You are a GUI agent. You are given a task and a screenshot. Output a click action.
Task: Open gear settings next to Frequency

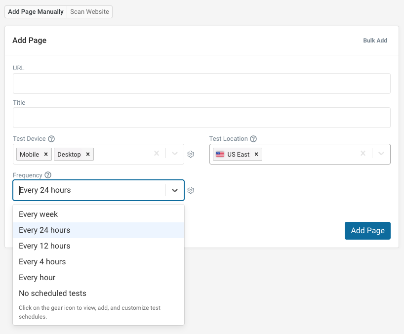191,190
